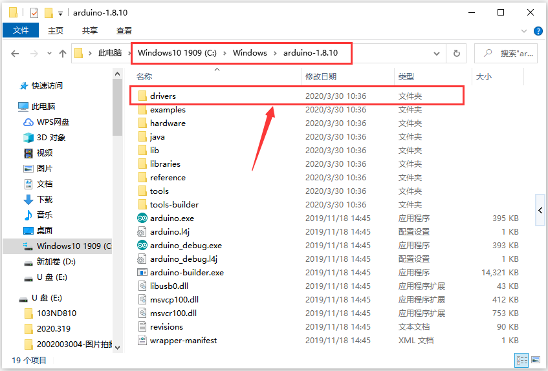
Task: Click navigation pane scrollbar up arrow
Action: coord(118,74)
